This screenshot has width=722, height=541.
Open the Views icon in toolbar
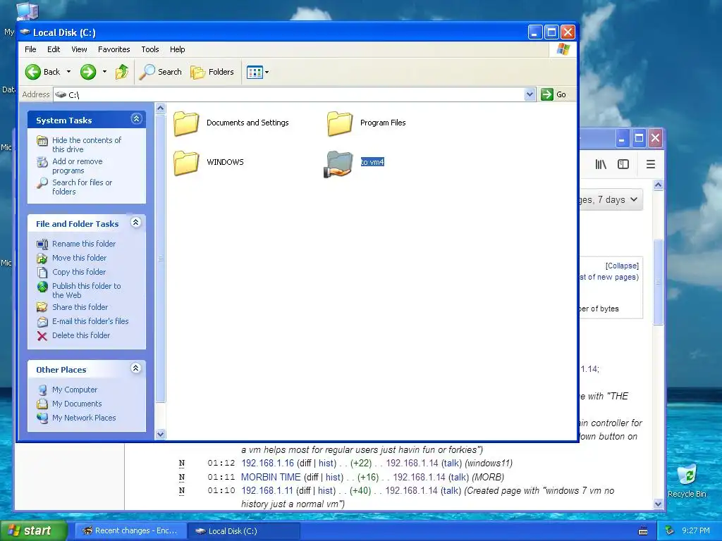[x=254, y=73]
